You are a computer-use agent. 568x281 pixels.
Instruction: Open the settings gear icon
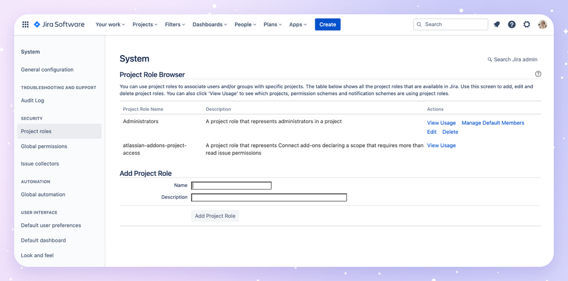click(x=526, y=24)
